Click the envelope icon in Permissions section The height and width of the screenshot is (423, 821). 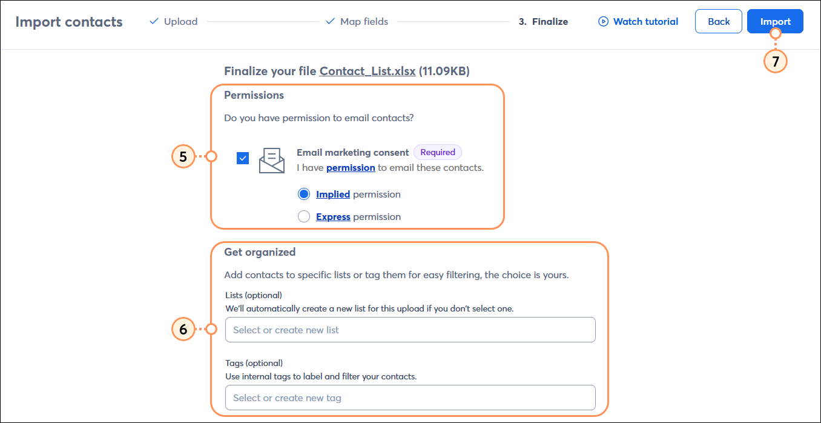point(271,159)
